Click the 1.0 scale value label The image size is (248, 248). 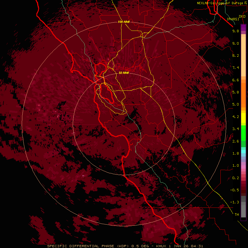click(236, 166)
